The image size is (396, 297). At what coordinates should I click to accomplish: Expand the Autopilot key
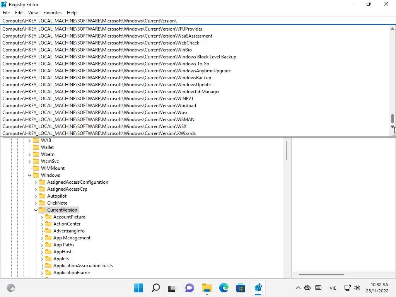[36, 196]
